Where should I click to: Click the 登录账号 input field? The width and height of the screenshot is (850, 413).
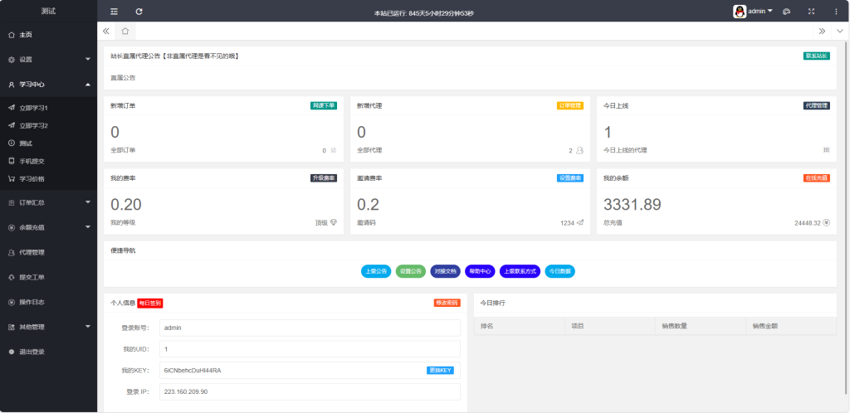point(309,328)
